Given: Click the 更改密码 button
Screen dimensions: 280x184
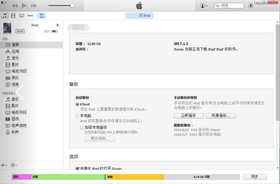Looking at the screenshot, I should 100,138.
